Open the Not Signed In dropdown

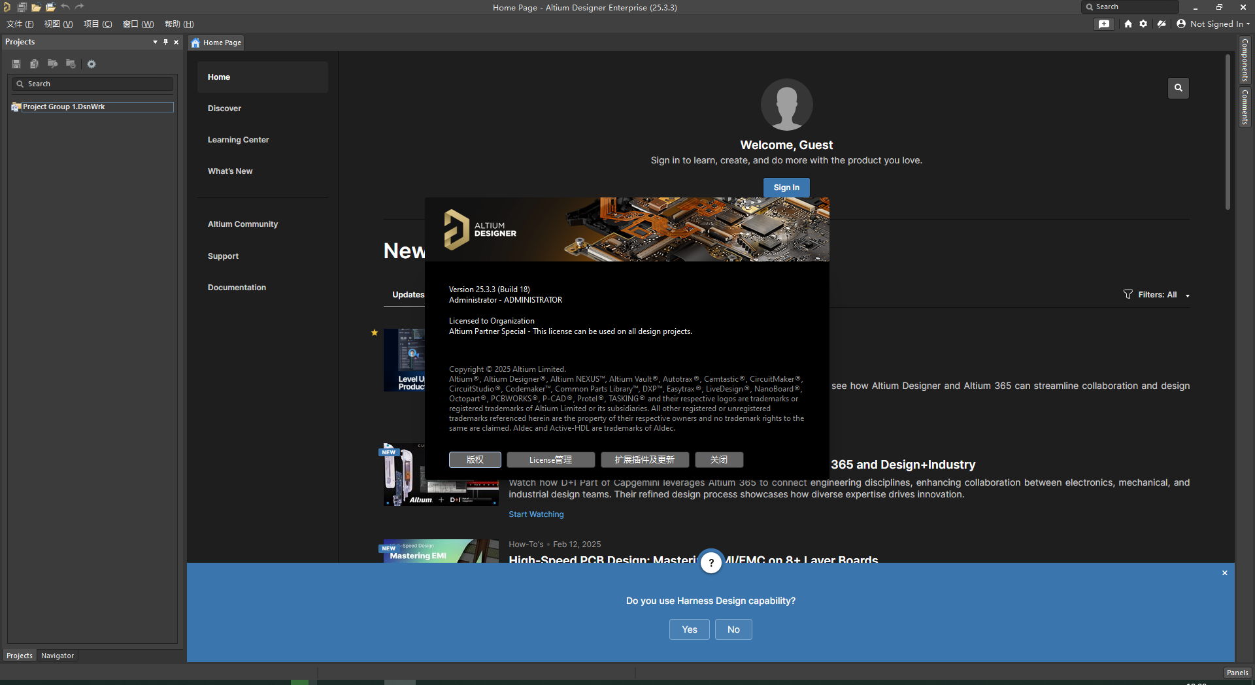coord(1220,24)
